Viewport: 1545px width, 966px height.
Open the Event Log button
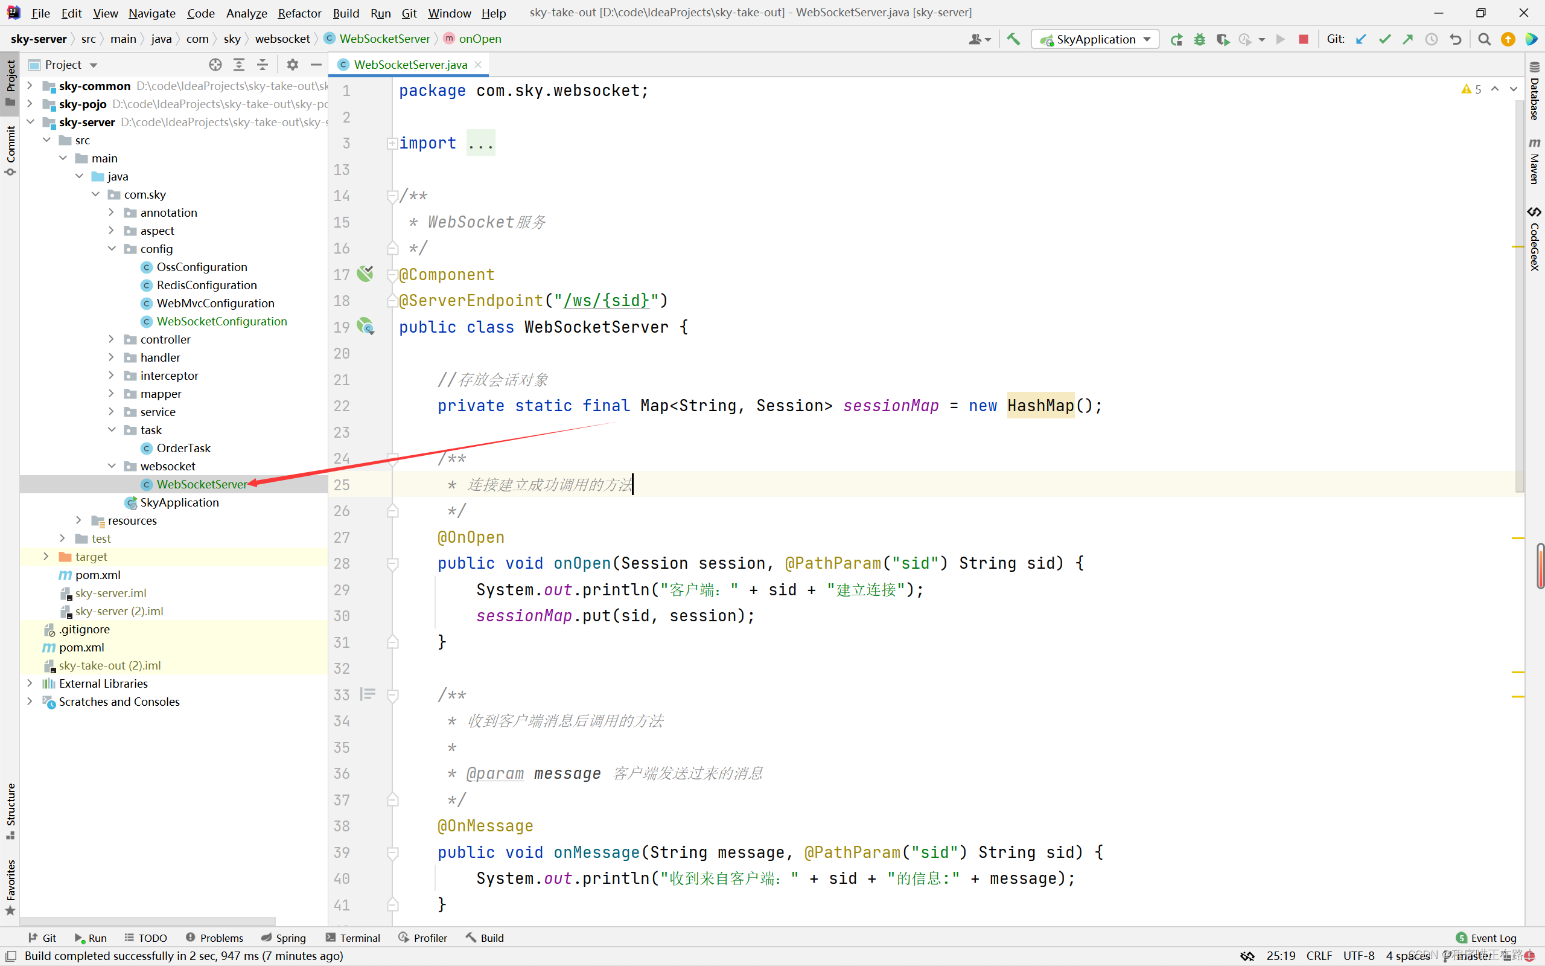click(1486, 937)
